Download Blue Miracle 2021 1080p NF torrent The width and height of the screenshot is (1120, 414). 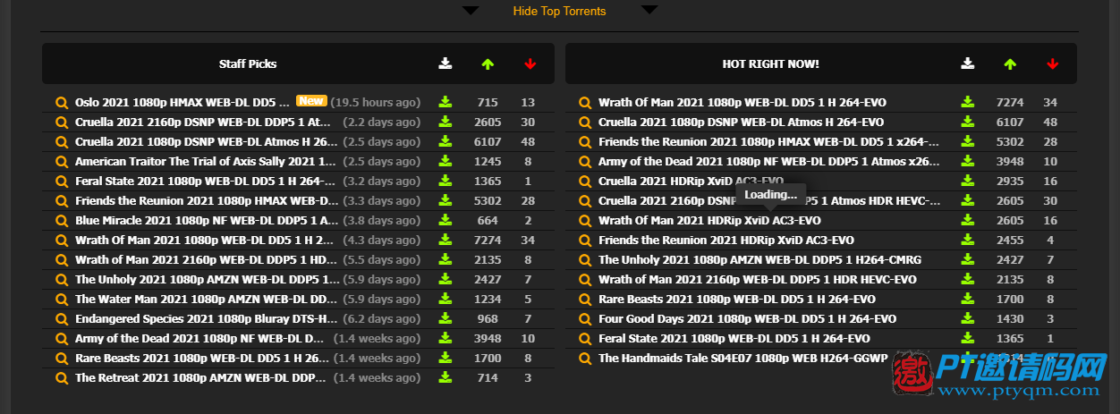445,220
